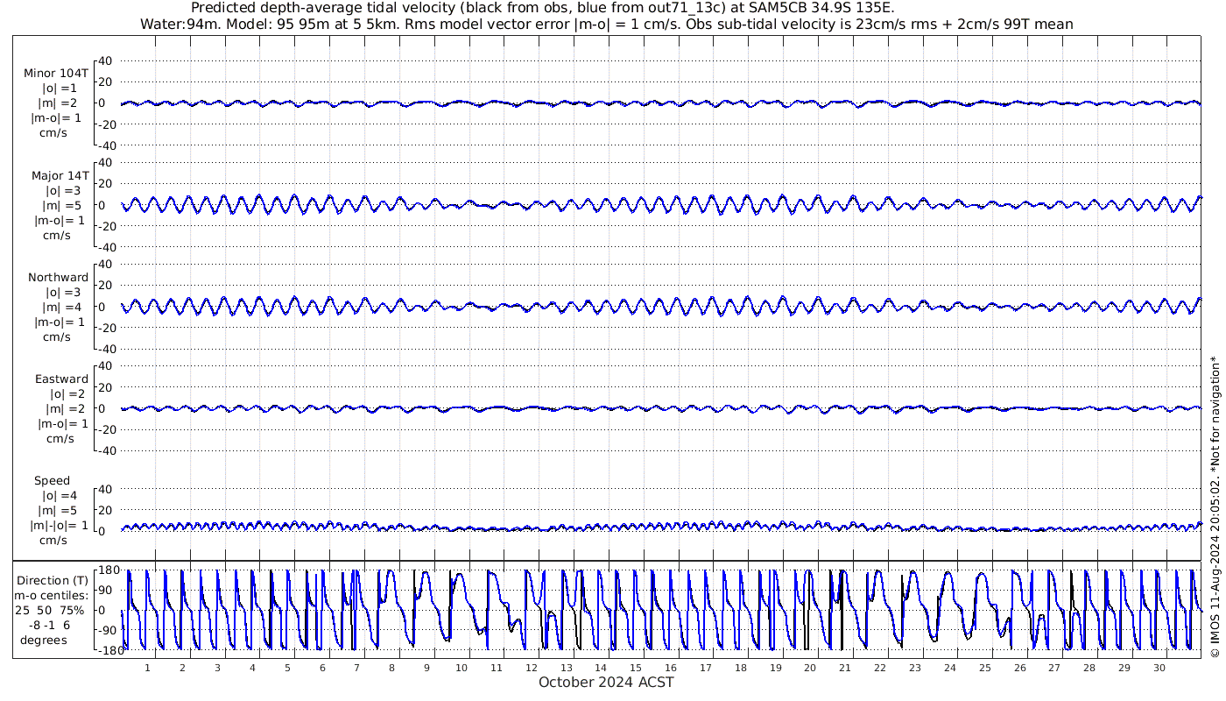The width and height of the screenshot is (1226, 701).
Task: Click day "11" on the date axis
Action: [497, 668]
